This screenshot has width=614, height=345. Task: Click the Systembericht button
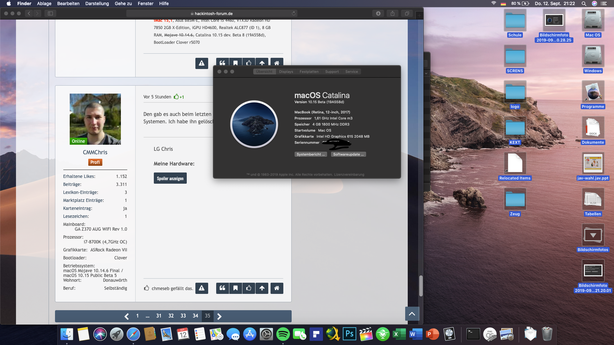coord(311,154)
